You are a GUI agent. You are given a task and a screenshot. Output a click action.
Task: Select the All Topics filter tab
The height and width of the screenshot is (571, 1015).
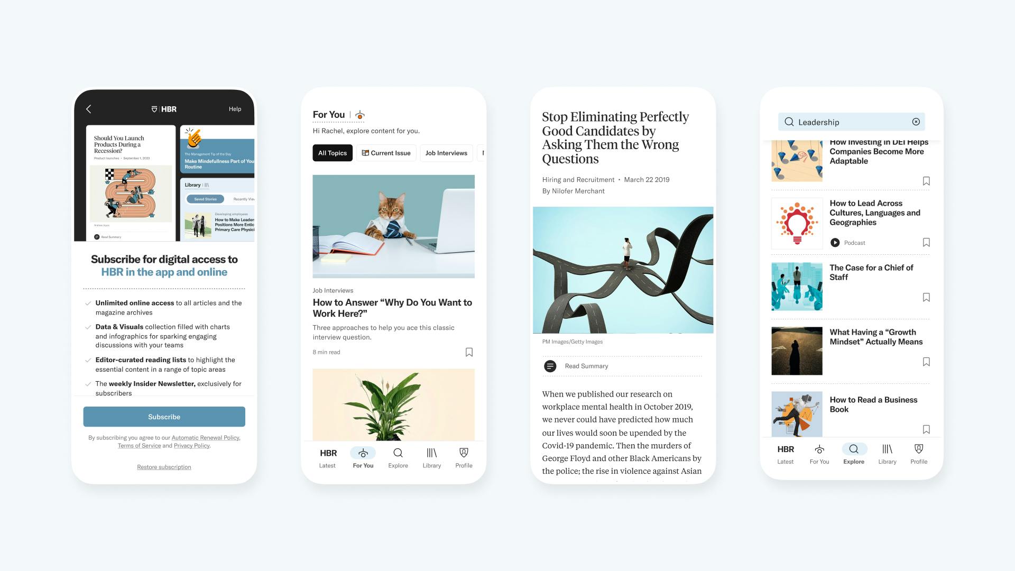[333, 153]
